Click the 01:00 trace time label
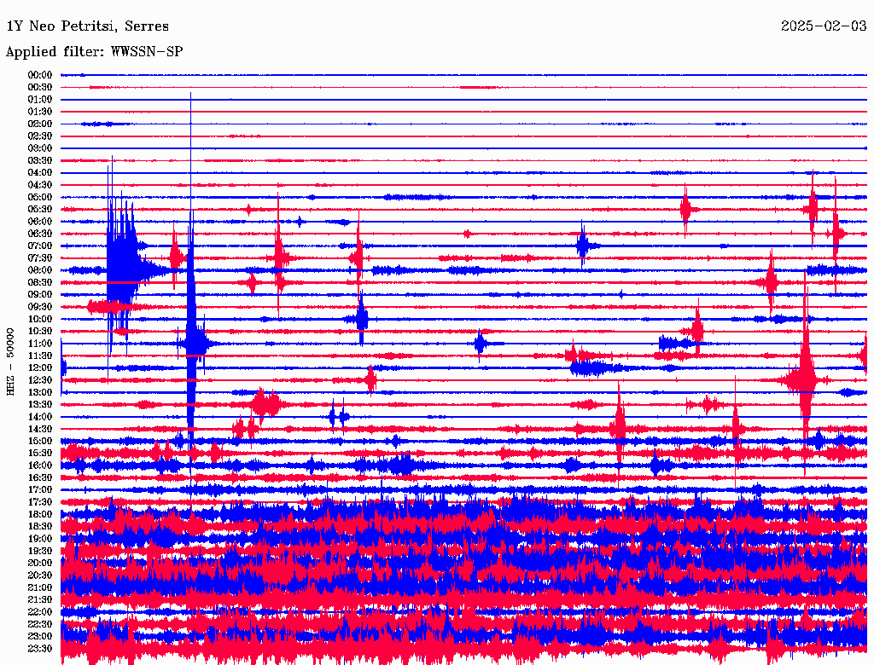The width and height of the screenshot is (874, 665). [40, 100]
